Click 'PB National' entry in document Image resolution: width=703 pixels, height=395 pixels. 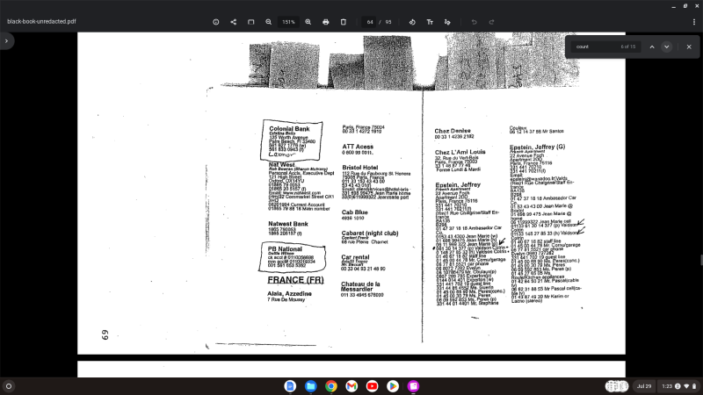point(285,249)
